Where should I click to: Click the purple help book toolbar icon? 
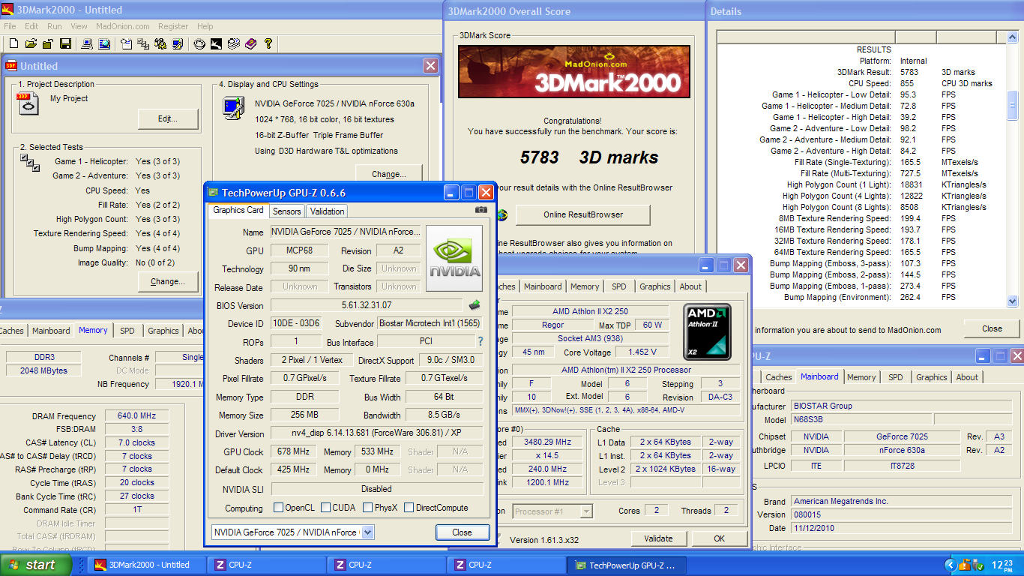click(x=250, y=44)
